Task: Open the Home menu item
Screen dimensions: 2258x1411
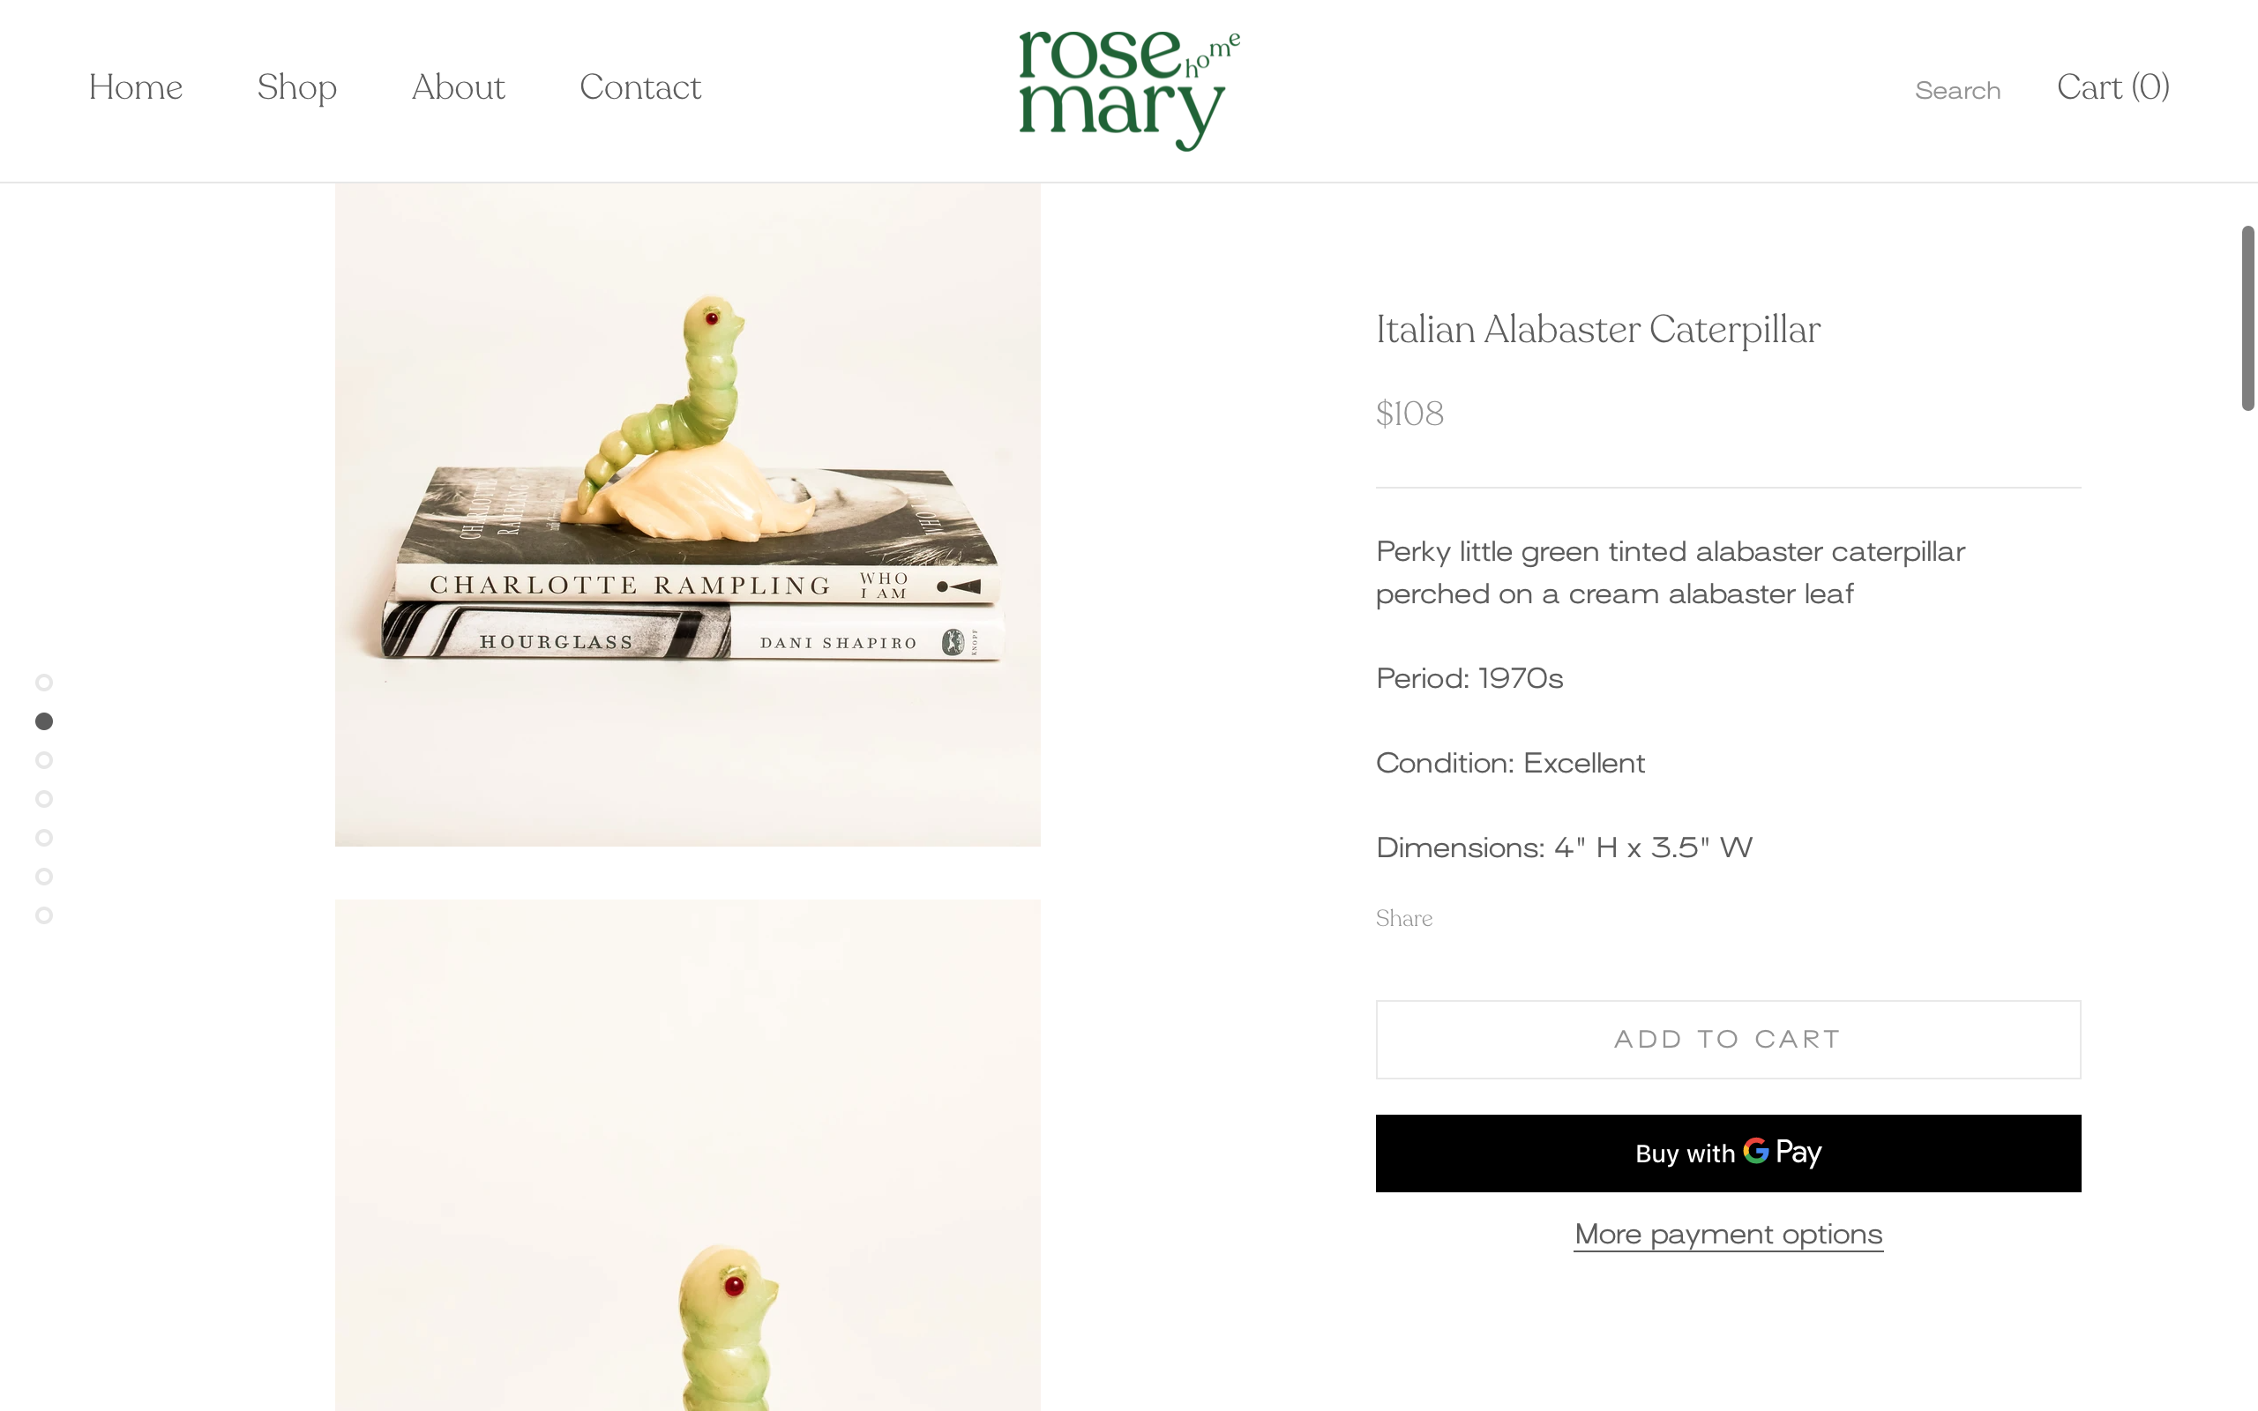Action: (x=135, y=86)
